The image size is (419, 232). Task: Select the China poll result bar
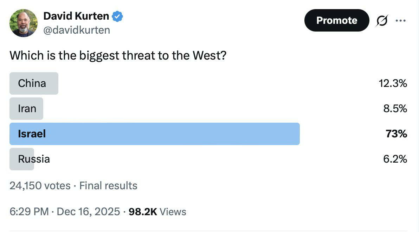point(34,83)
